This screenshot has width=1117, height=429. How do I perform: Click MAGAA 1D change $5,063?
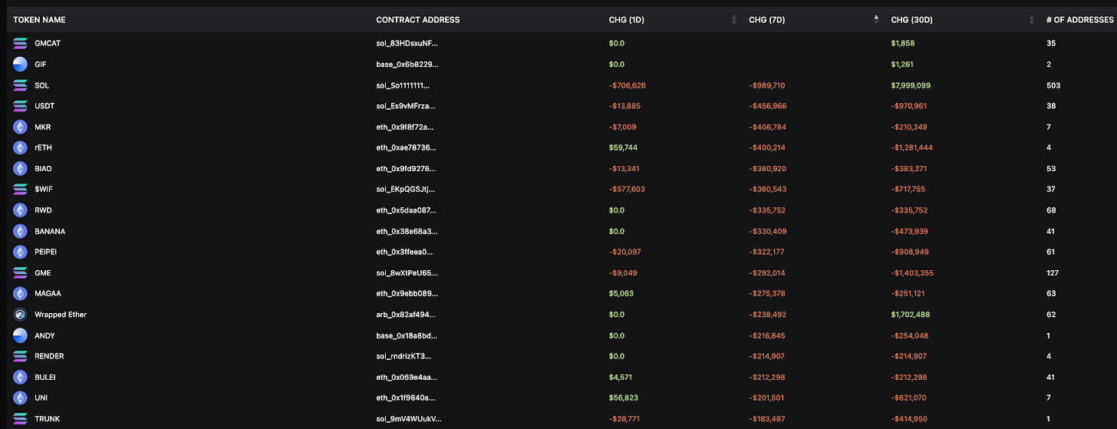[x=621, y=293]
